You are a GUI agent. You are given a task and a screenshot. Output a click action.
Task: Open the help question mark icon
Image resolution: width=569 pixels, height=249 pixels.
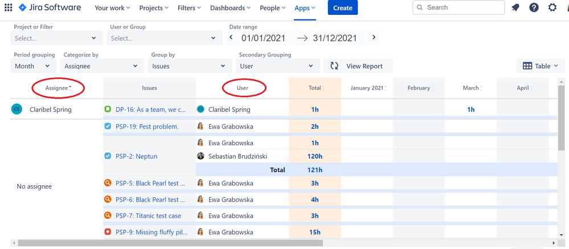pyautogui.click(x=534, y=8)
